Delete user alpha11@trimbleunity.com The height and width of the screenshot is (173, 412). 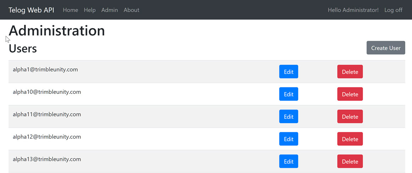(x=350, y=116)
